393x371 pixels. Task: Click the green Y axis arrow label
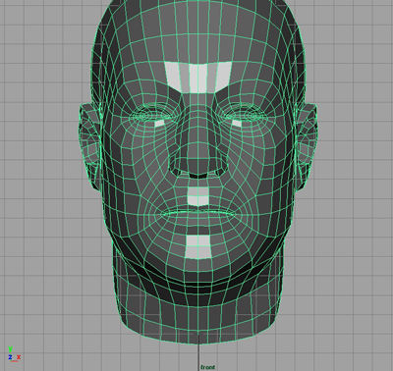coord(10,349)
